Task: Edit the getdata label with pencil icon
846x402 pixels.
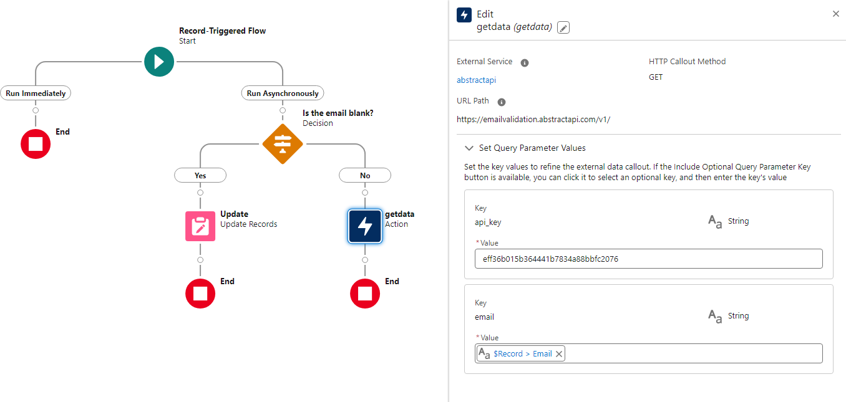Action: pos(563,27)
